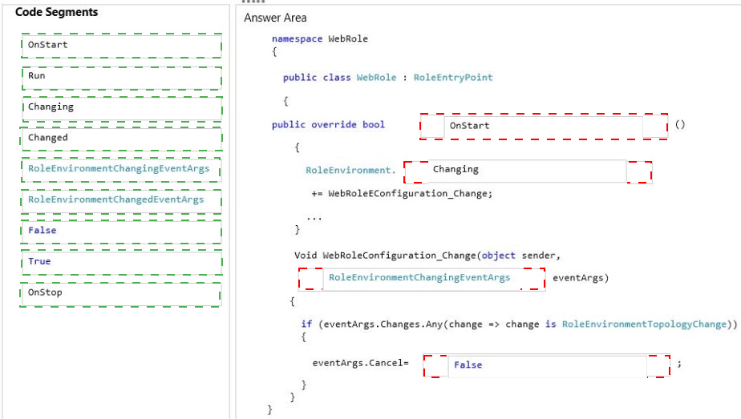Click the 'public class WebRole' declaration text
The width and height of the screenshot is (741, 419).
(339, 78)
